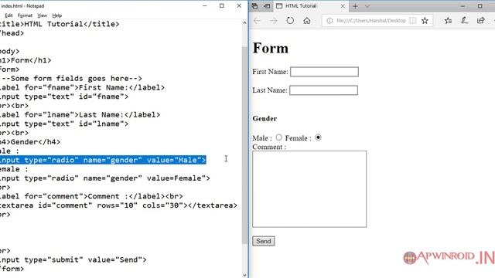Click the First Name label code line
Screen dimensions: 495x278
83,87
